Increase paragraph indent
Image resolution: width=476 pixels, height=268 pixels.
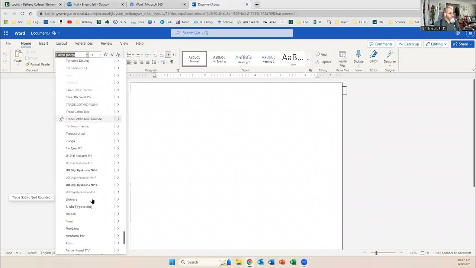click(x=162, y=55)
